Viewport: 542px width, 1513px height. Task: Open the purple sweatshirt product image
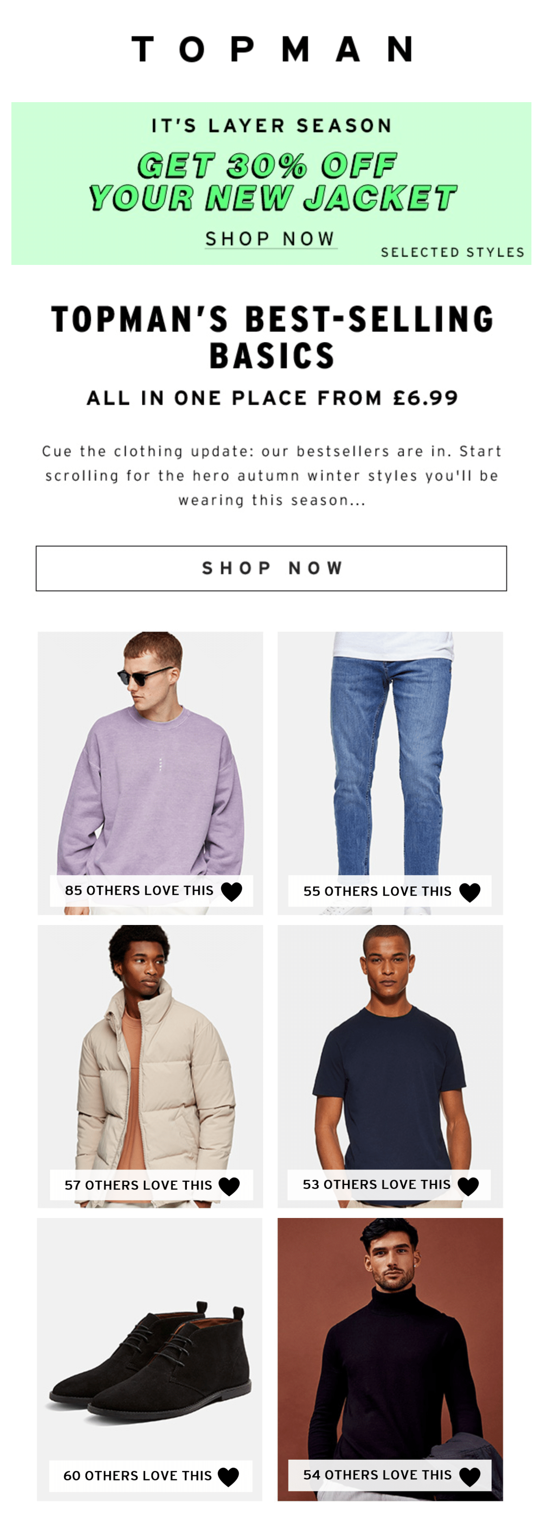coord(150,773)
